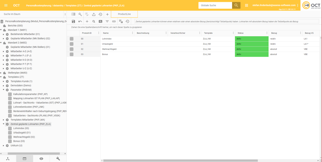
Task: Expand the Unikum (U) node
Action: [x=3, y=145]
